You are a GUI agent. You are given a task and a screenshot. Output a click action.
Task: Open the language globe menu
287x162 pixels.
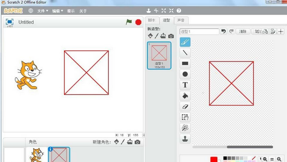[x=31, y=11]
